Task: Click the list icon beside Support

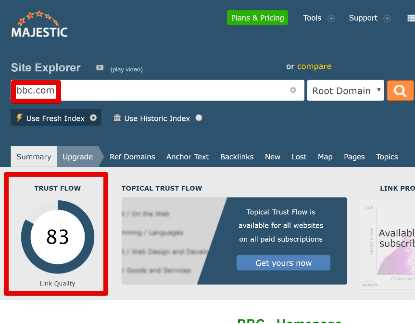Action: click(x=411, y=18)
